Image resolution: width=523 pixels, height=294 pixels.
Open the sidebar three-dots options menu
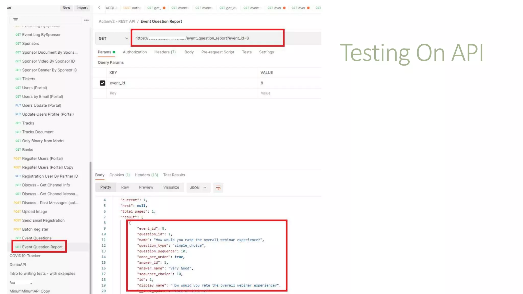(86, 20)
